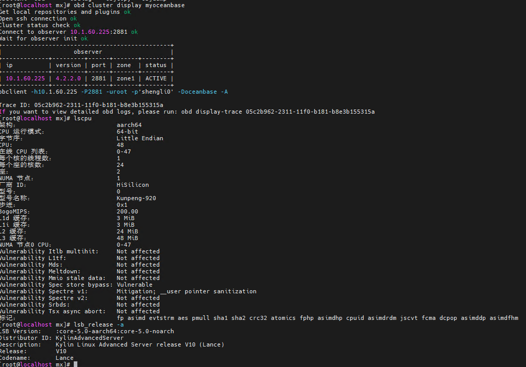Select the 'Vulnerability Srbds:' label

pos(34,305)
